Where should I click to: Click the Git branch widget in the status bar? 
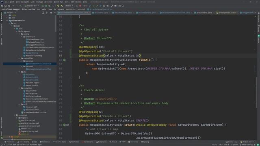coord(247,145)
